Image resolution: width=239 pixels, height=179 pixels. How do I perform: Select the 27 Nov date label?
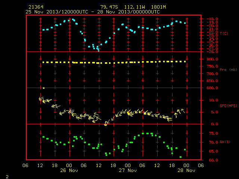coord(128,170)
